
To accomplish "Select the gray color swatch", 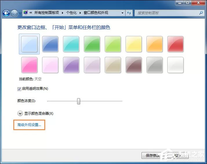I will 155,65.
